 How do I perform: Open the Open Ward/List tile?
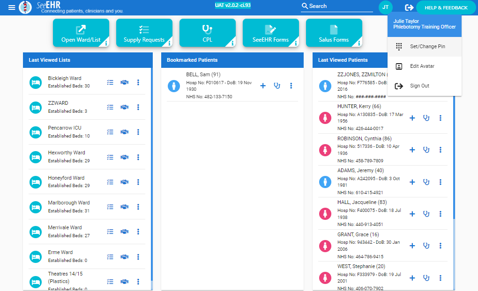pyautogui.click(x=81, y=33)
